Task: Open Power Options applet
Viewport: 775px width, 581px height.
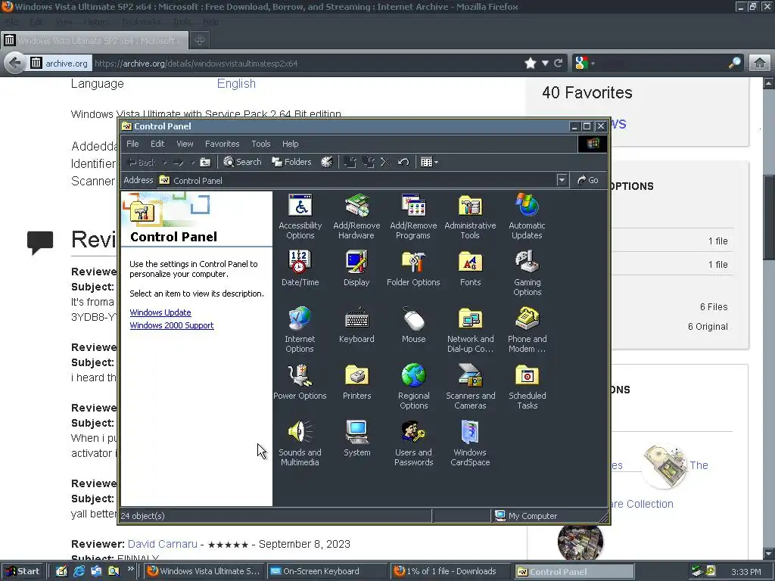Action: click(x=300, y=382)
